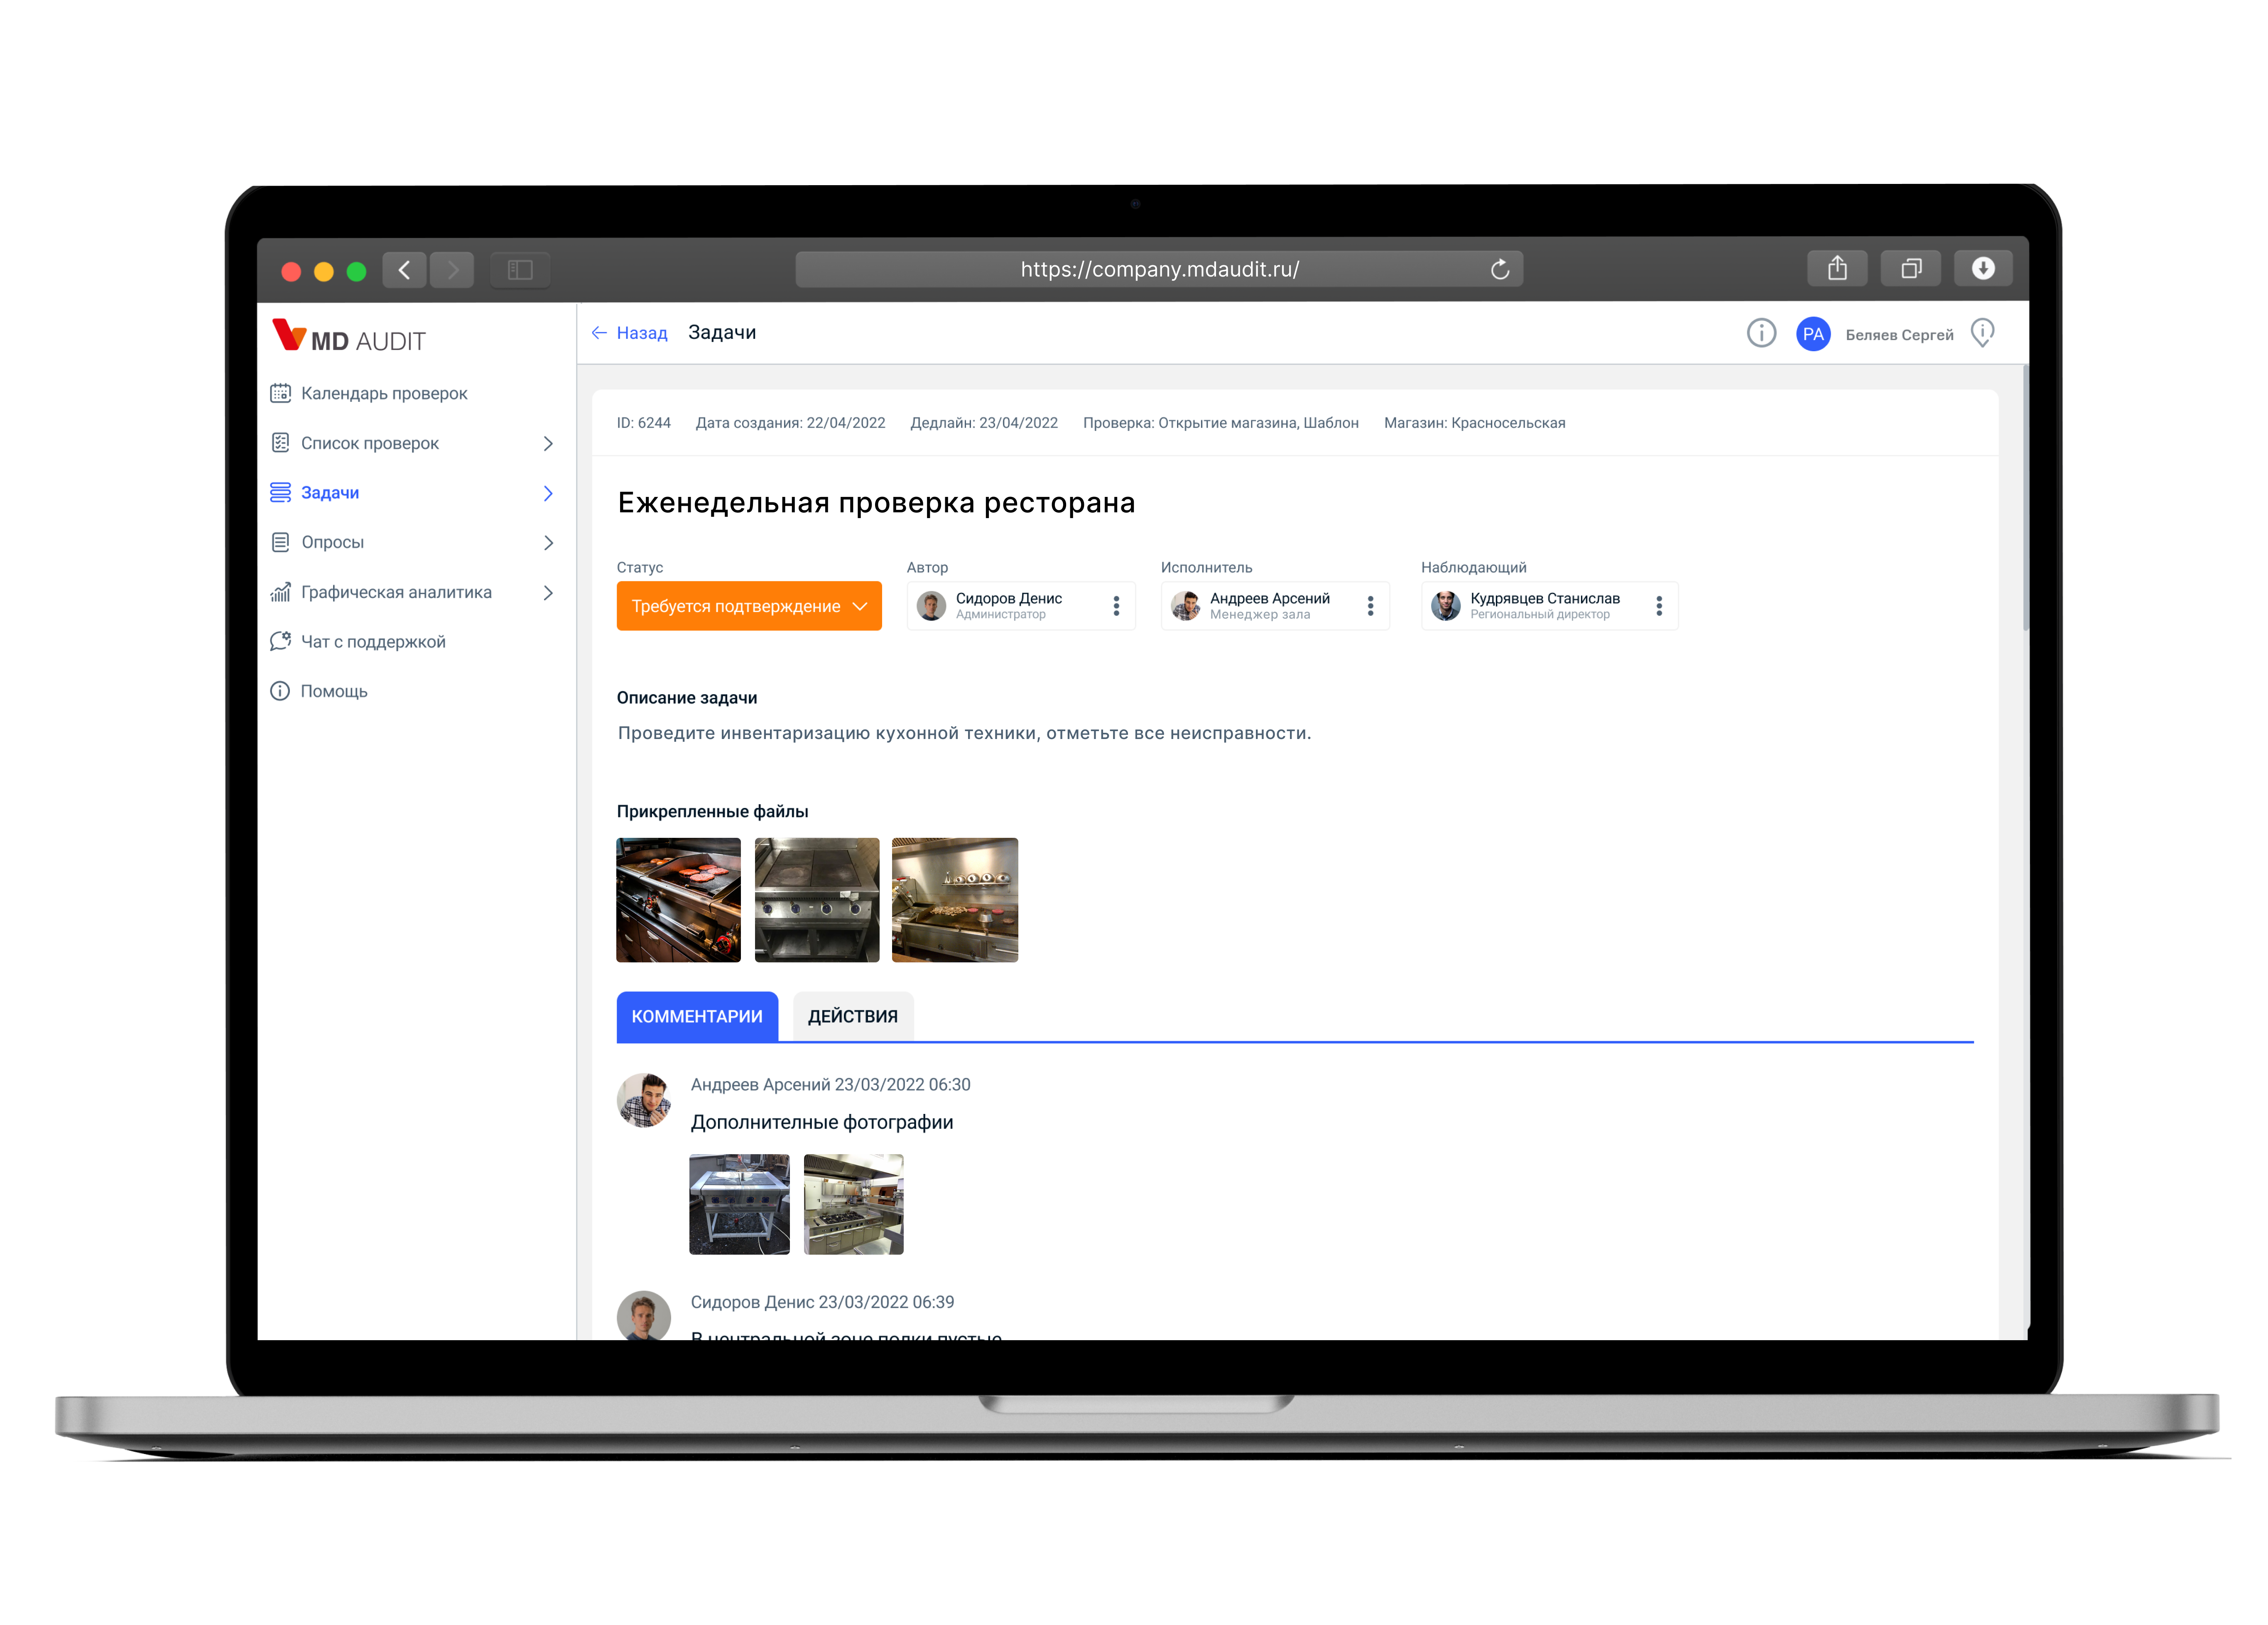Image resolution: width=2268 pixels, height=1625 pixels.
Task: Click the page vertical scrollbar
Action: [2025, 498]
